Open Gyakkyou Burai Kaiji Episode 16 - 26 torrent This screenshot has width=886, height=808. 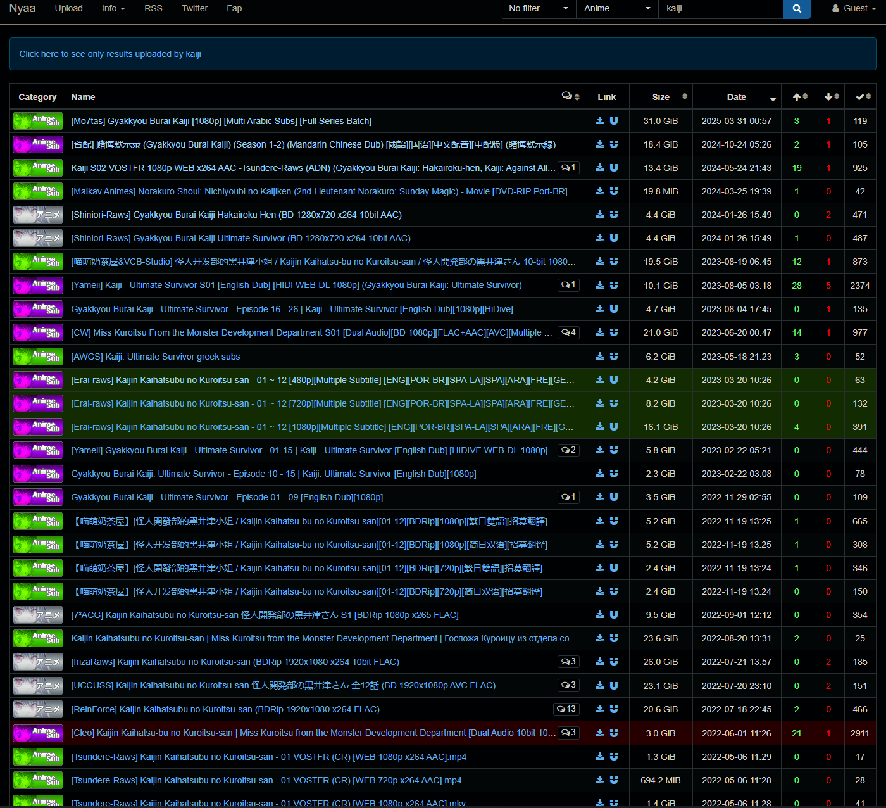coord(292,309)
